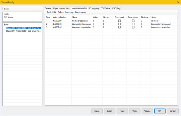The image size is (181, 116).
Task: Open the ESC Reg tab
Action: (116, 8)
